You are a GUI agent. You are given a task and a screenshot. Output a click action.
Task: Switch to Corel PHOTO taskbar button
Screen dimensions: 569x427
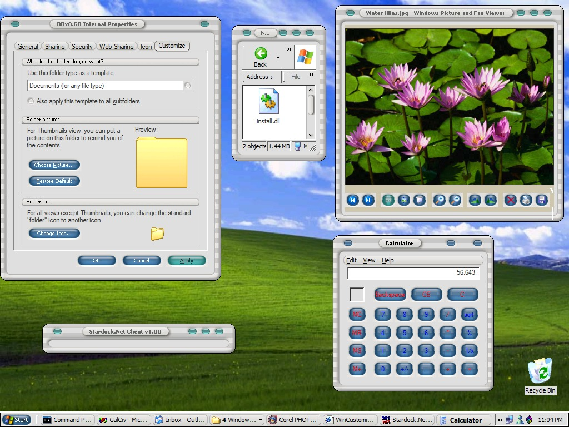click(x=295, y=420)
